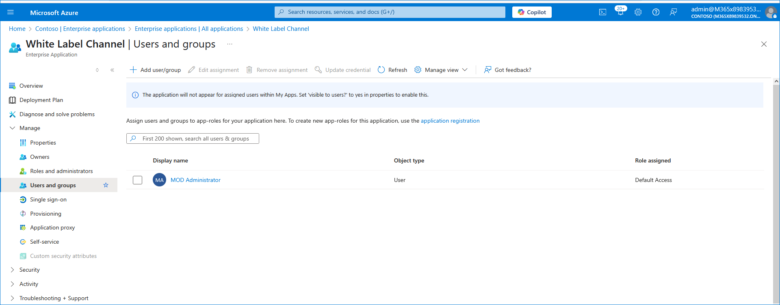The height and width of the screenshot is (305, 780).
Task: Open Contoso Enterprise applications breadcrumb
Action: coord(80,29)
